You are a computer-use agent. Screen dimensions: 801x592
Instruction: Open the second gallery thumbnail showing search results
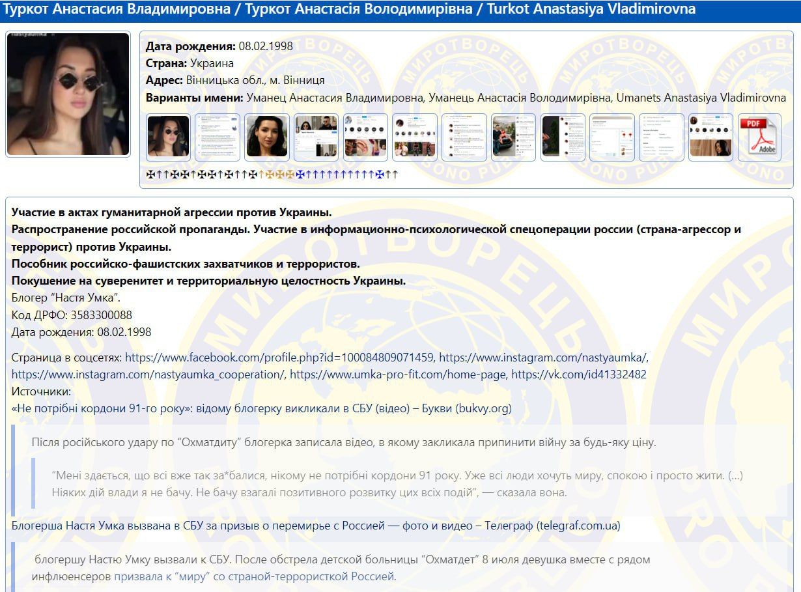pos(218,137)
